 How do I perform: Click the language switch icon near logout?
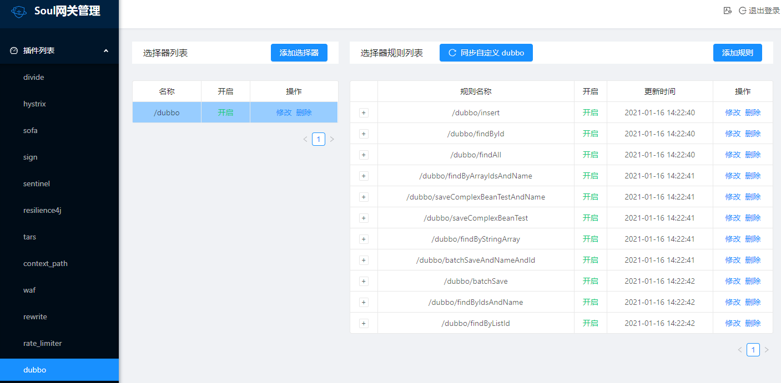coord(727,11)
